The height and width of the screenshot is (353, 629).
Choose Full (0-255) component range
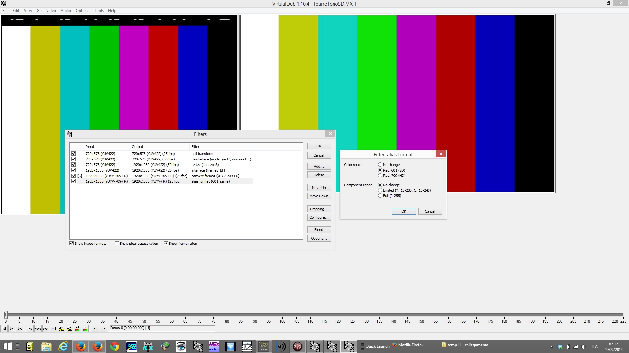tap(380, 196)
